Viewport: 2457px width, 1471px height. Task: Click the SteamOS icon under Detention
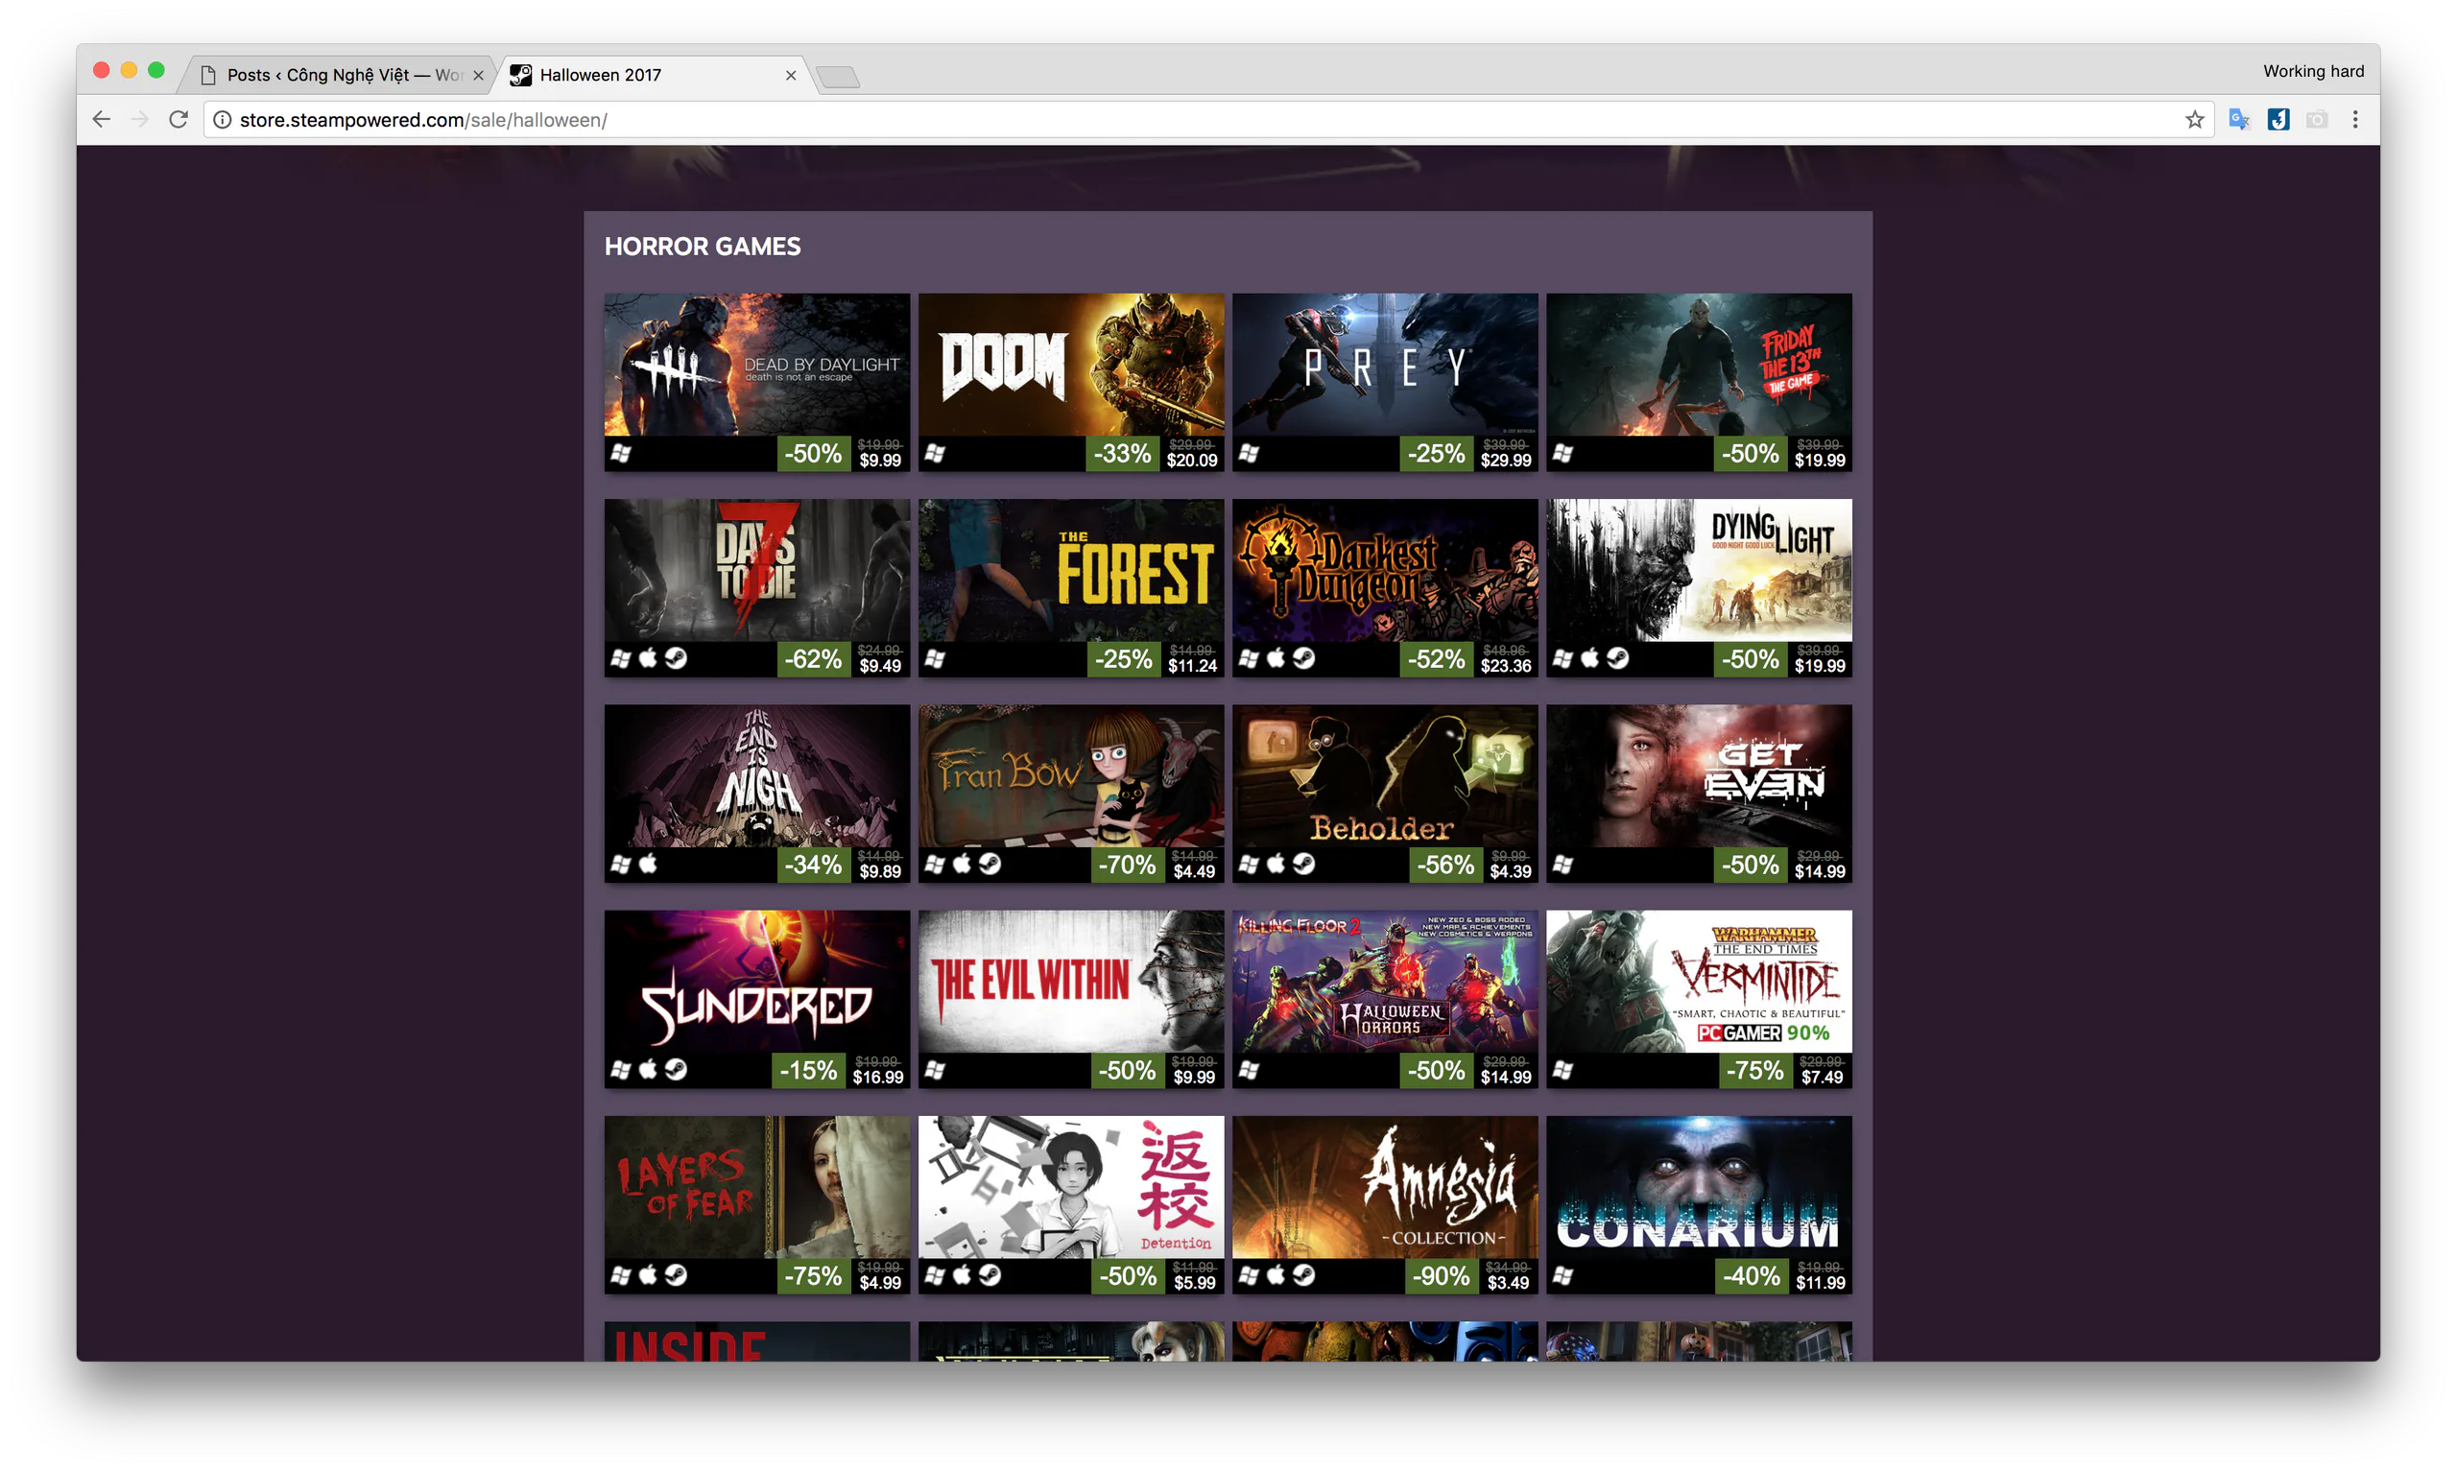pyautogui.click(x=990, y=1274)
